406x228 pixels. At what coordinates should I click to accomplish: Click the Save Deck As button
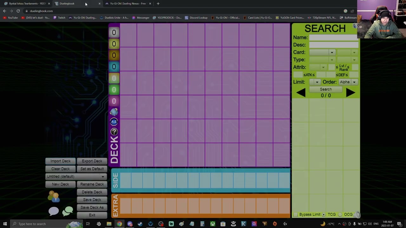(92, 207)
